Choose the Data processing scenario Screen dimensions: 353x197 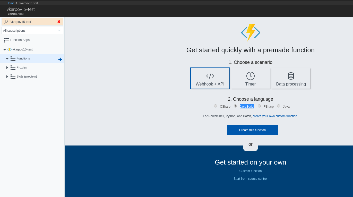pos(291,78)
